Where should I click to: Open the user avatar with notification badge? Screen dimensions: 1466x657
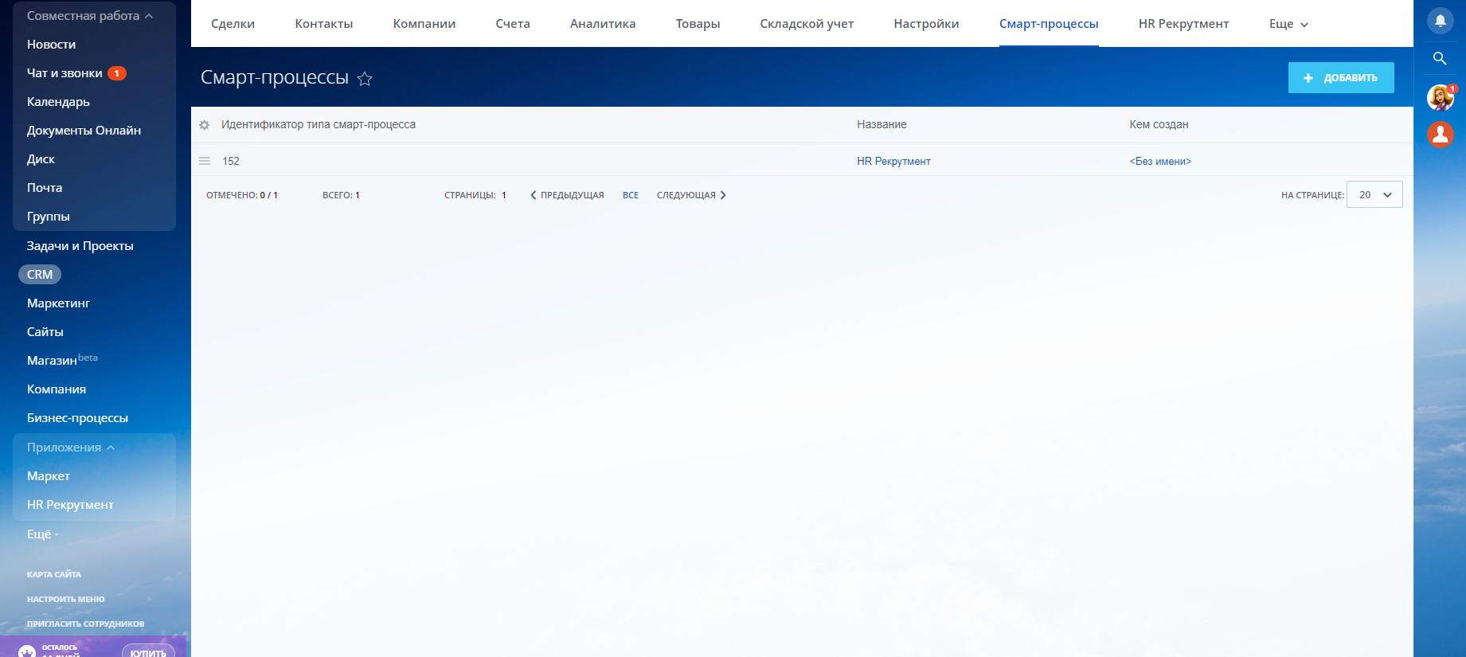(1440, 98)
